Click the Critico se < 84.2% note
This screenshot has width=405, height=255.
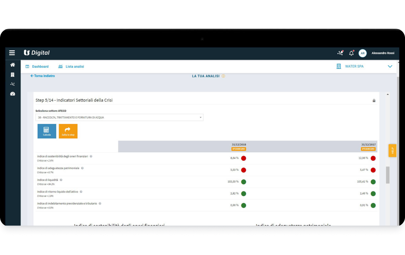46,184
